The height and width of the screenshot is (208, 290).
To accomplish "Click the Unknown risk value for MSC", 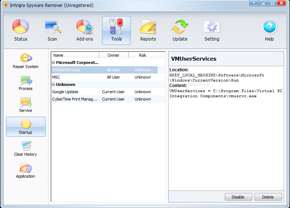I will coord(143,77).
